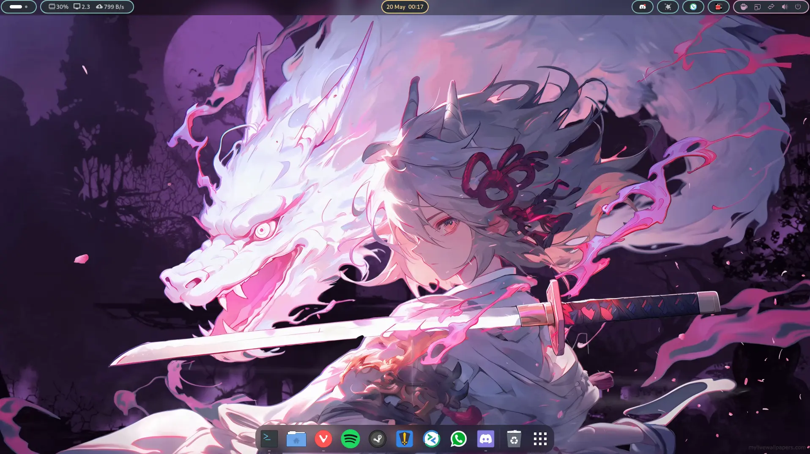Launch Spotify from the dock
This screenshot has width=810, height=454.
(x=350, y=439)
